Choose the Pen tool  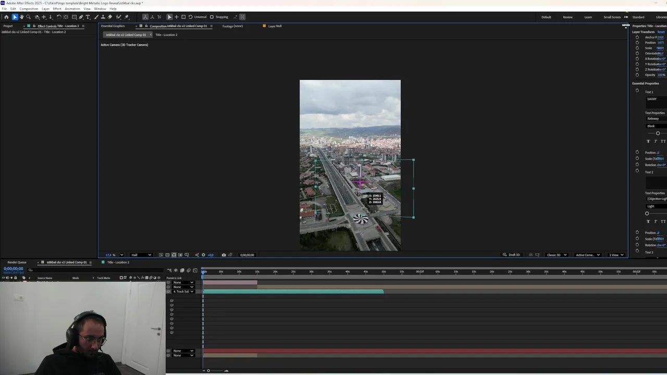click(81, 17)
